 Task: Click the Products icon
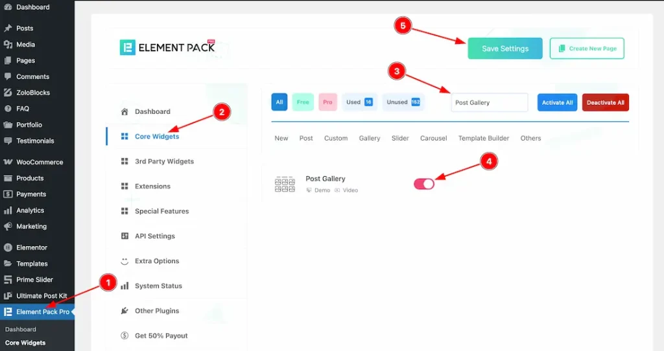8,178
